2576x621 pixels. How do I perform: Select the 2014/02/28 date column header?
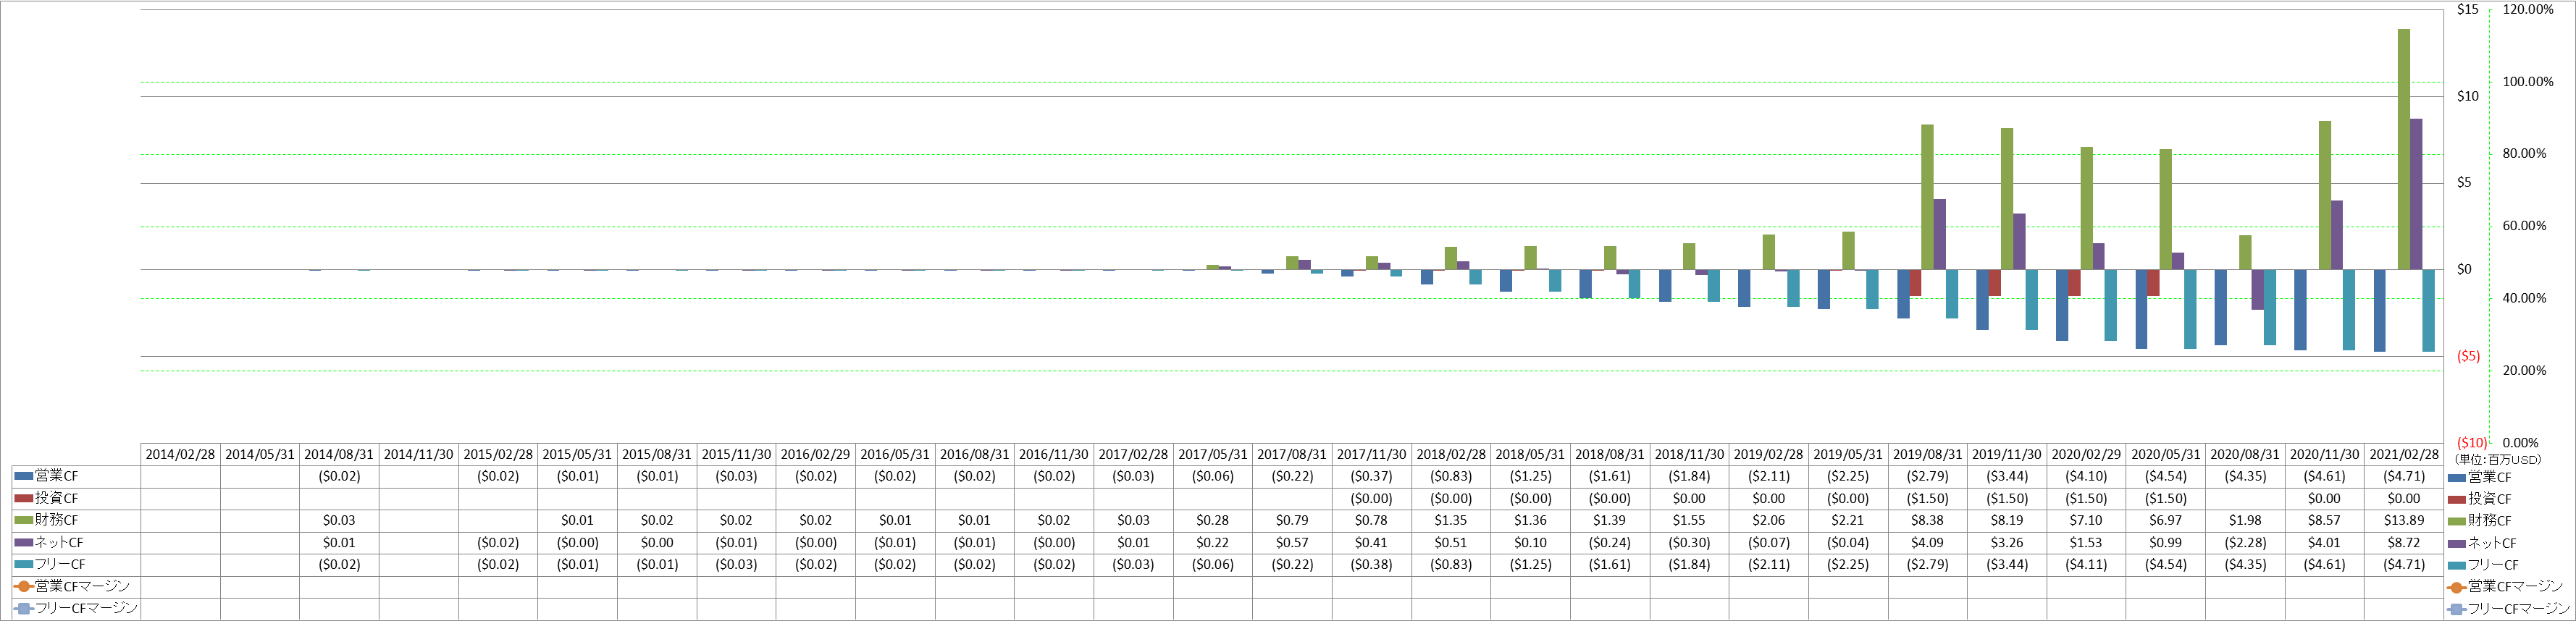point(180,454)
